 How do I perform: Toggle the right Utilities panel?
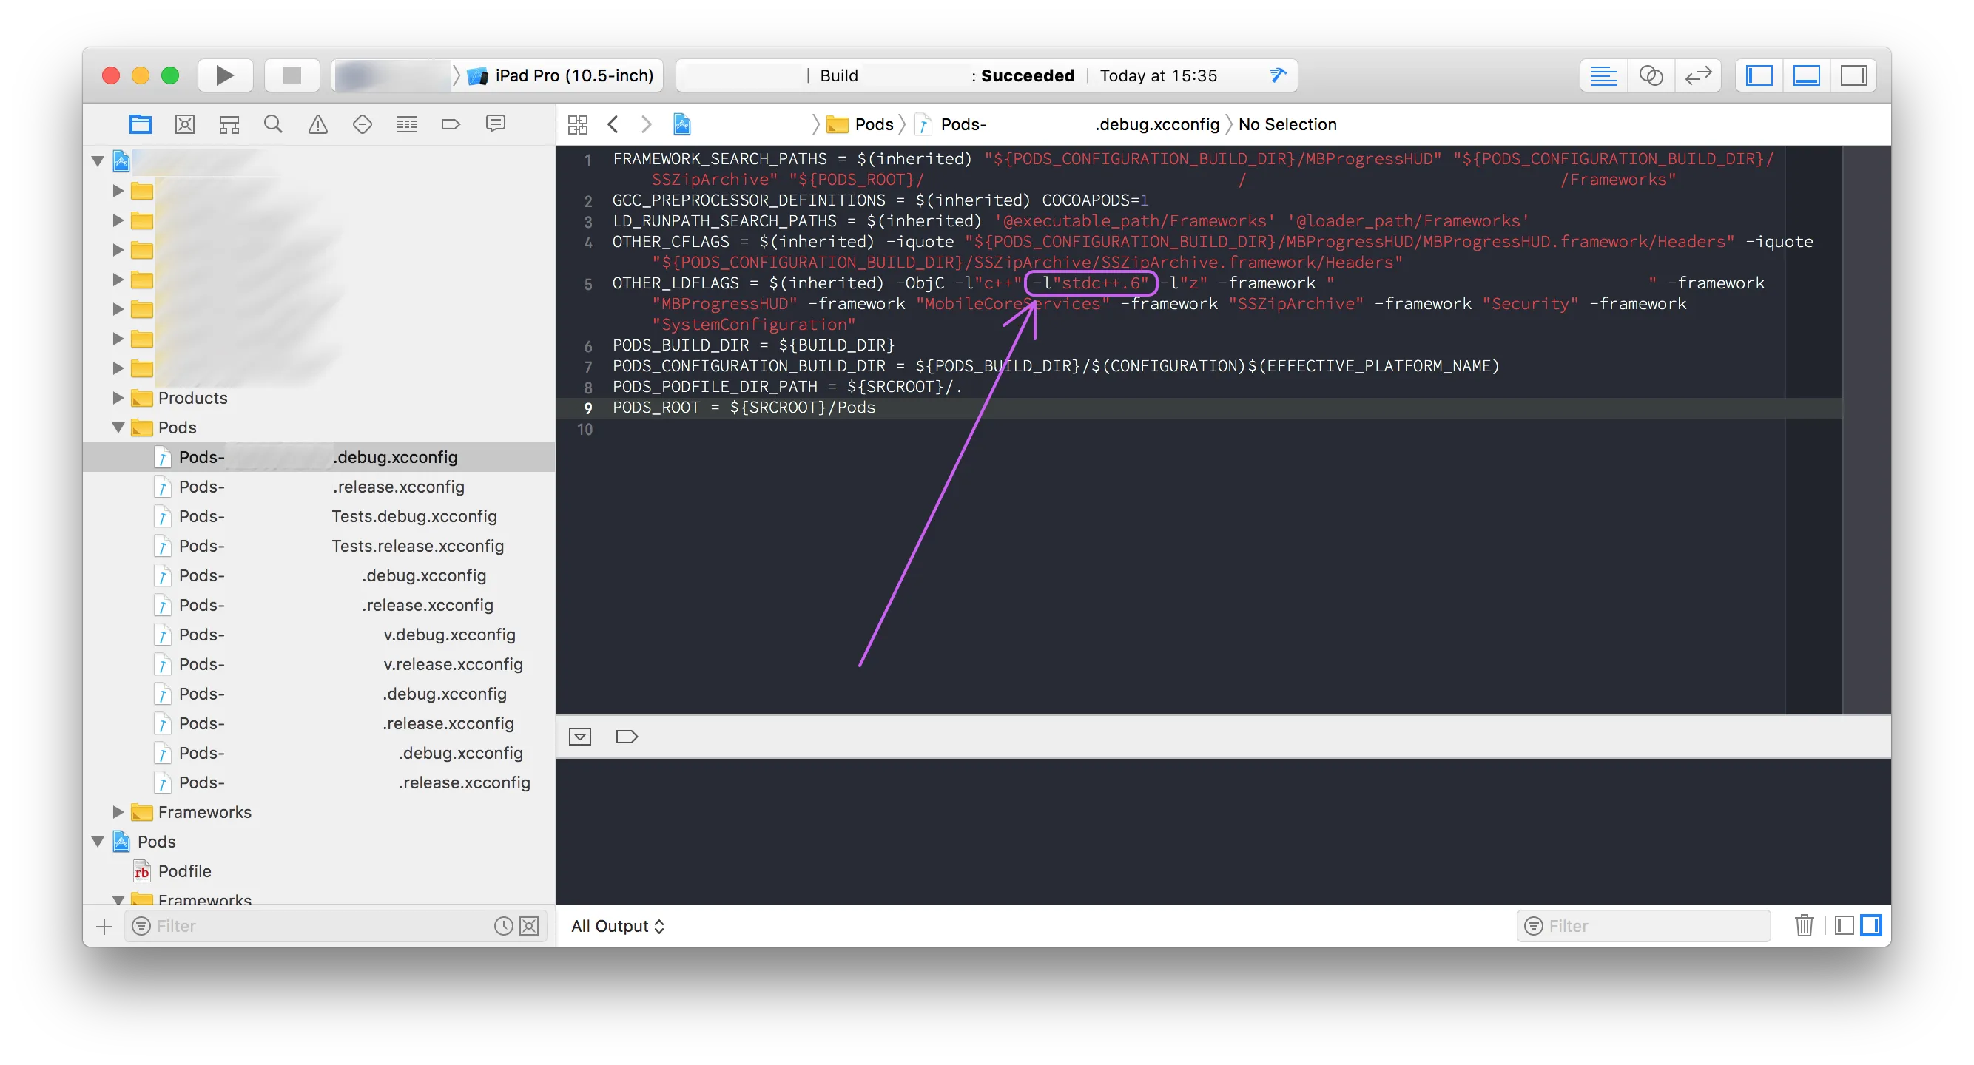click(1853, 75)
